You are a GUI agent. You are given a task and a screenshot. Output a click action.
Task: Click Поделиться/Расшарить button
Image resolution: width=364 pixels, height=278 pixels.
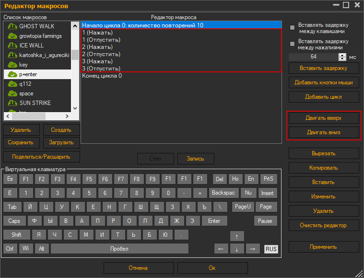click(x=41, y=157)
